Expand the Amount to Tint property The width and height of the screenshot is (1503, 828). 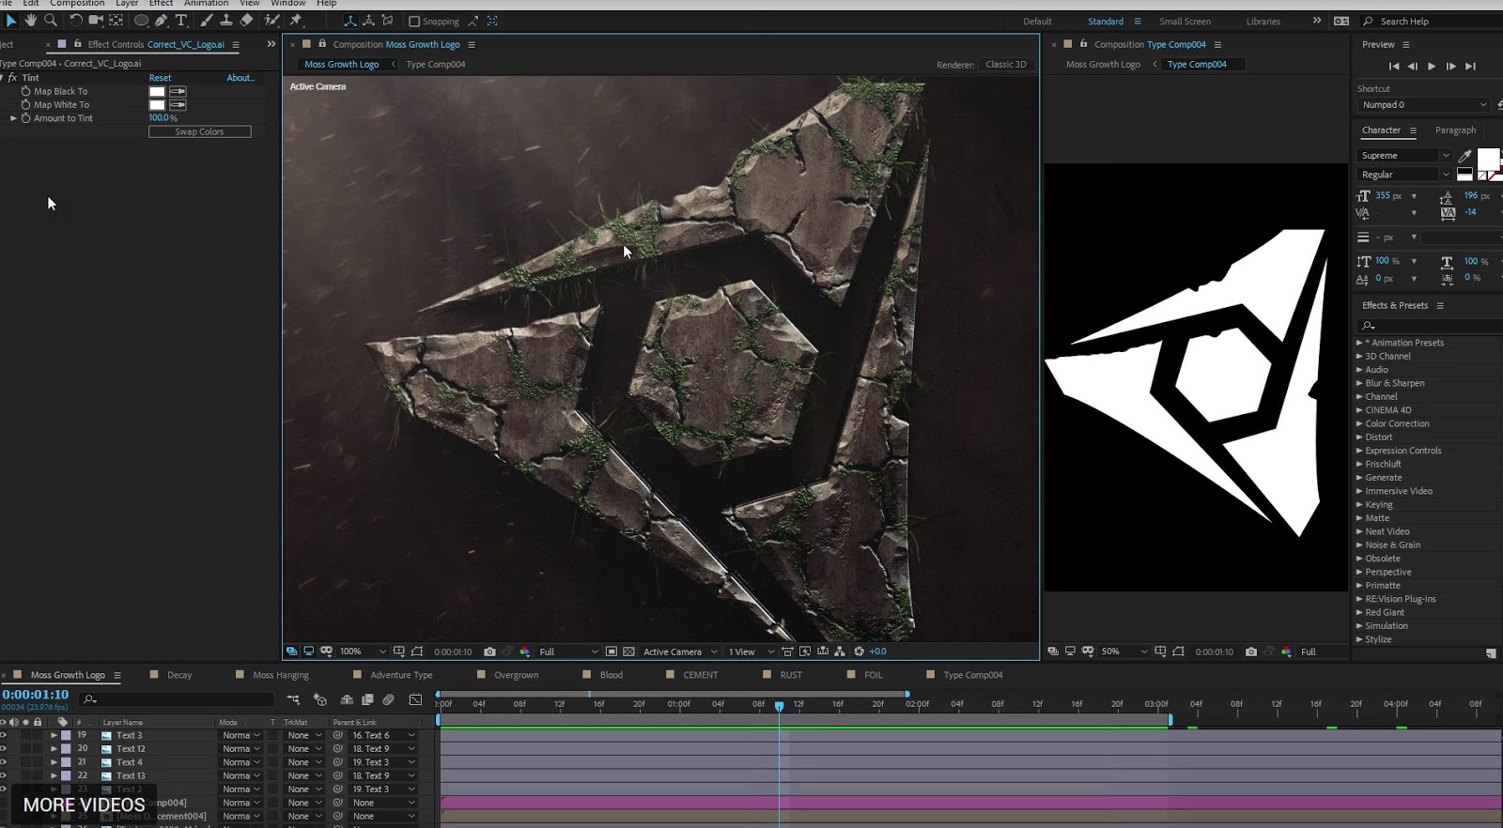13,118
